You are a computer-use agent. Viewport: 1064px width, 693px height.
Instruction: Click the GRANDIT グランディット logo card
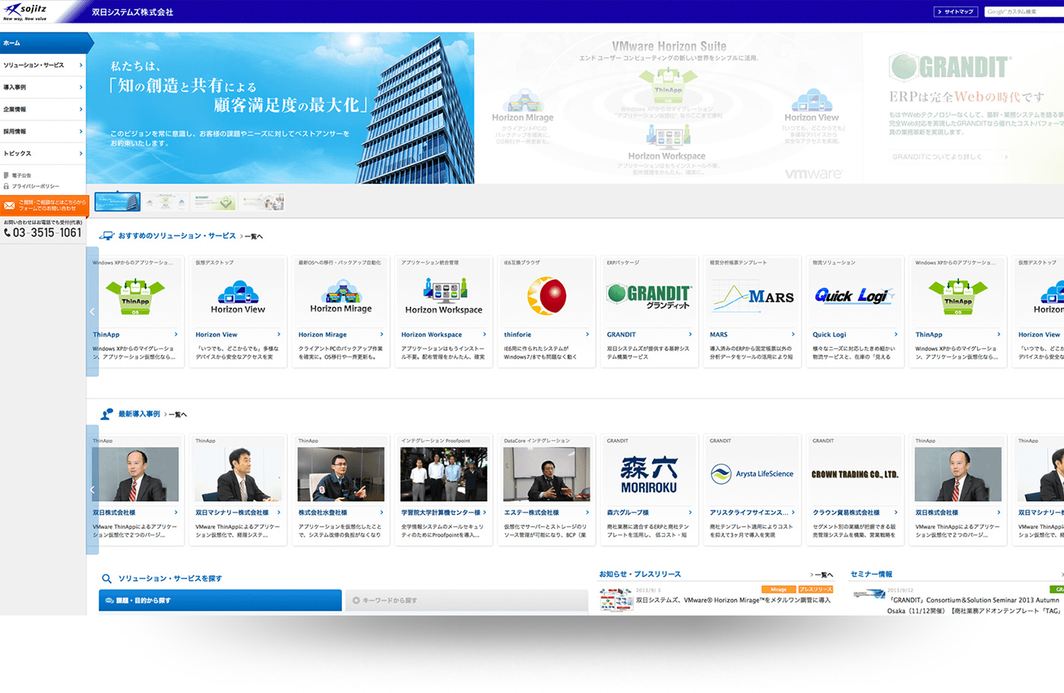(x=649, y=296)
